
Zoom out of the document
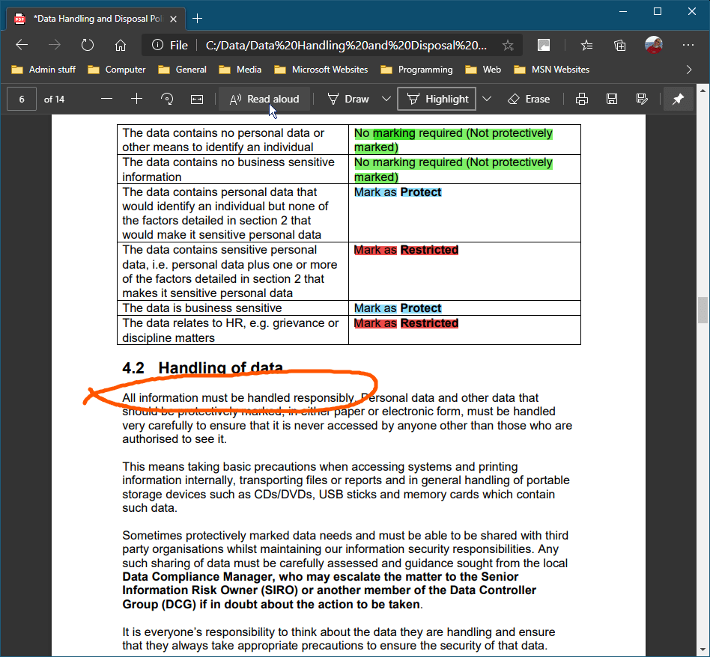point(106,98)
